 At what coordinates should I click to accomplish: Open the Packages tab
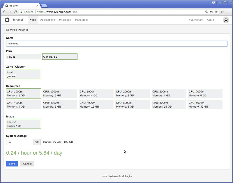point(65,20)
